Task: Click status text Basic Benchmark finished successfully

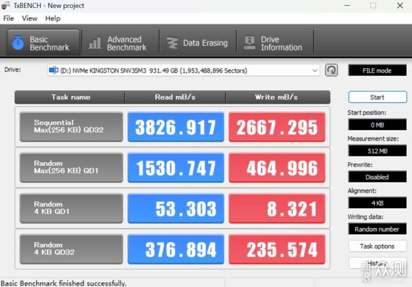Action: coord(64,284)
